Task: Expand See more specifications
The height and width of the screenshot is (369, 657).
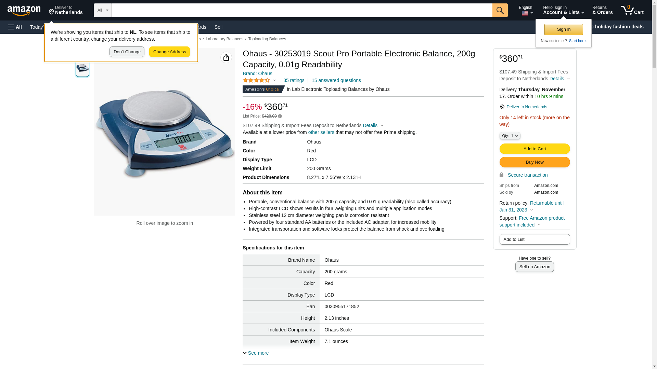Action: pyautogui.click(x=256, y=353)
